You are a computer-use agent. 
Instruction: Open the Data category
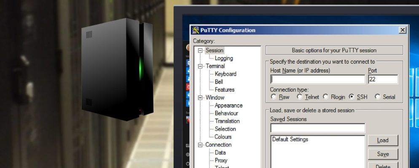click(220, 152)
